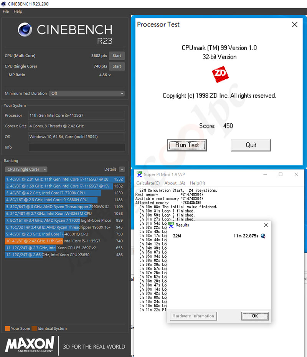307x357 pixels.
Task: Expand the Details dropdown arrow
Action: click(x=122, y=169)
